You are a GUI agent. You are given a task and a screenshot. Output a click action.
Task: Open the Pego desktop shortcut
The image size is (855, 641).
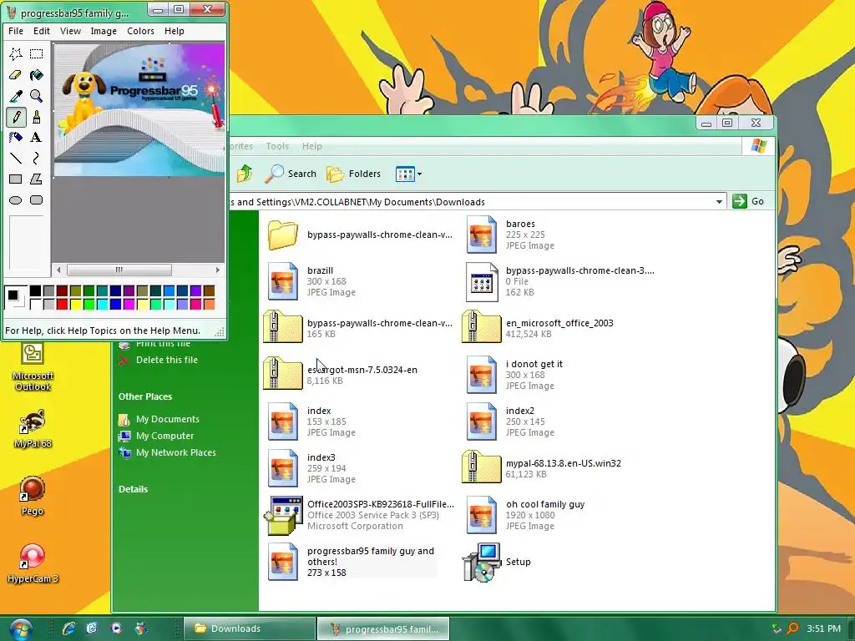point(33,496)
